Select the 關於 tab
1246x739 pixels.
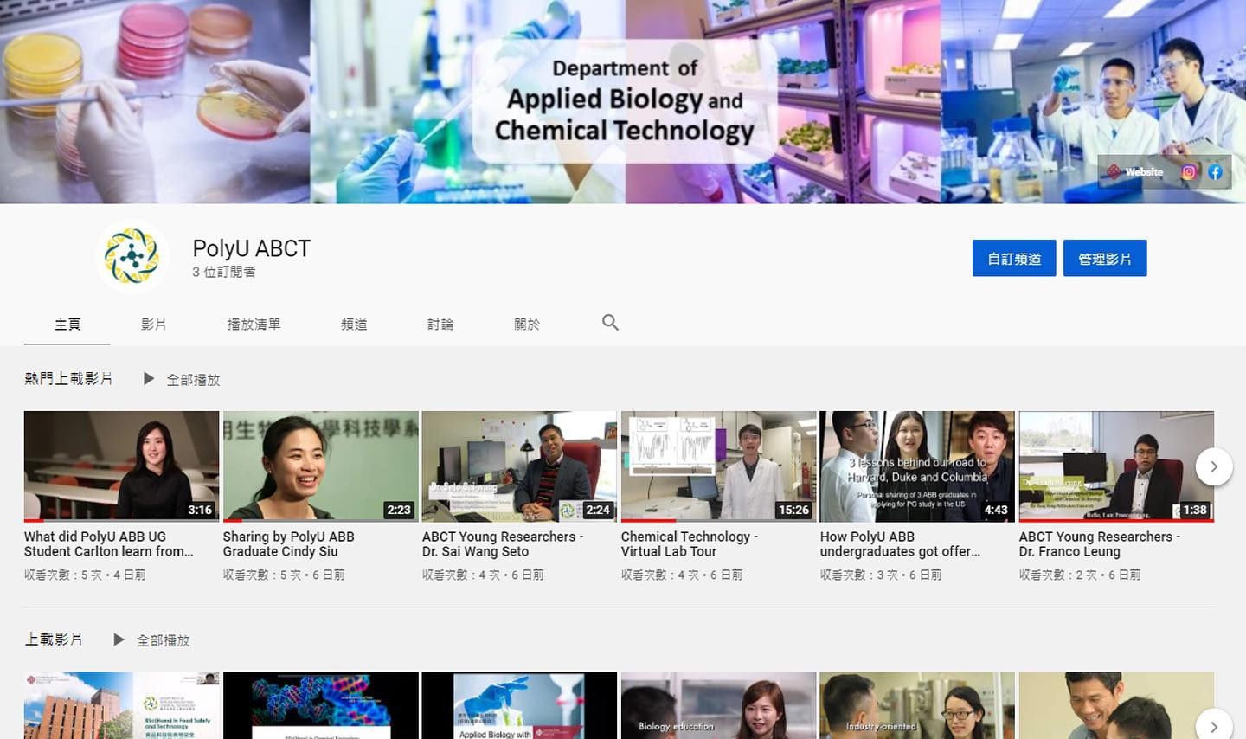527,324
